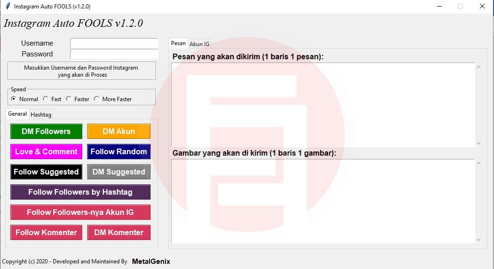Click the feather app icon in title bar
Image resolution: width=494 pixels, height=269 pixels.
click(x=8, y=6)
